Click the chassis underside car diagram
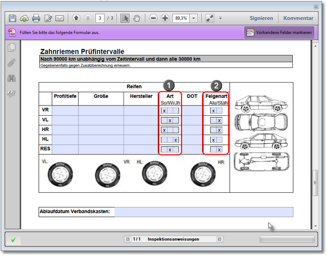 (262, 162)
